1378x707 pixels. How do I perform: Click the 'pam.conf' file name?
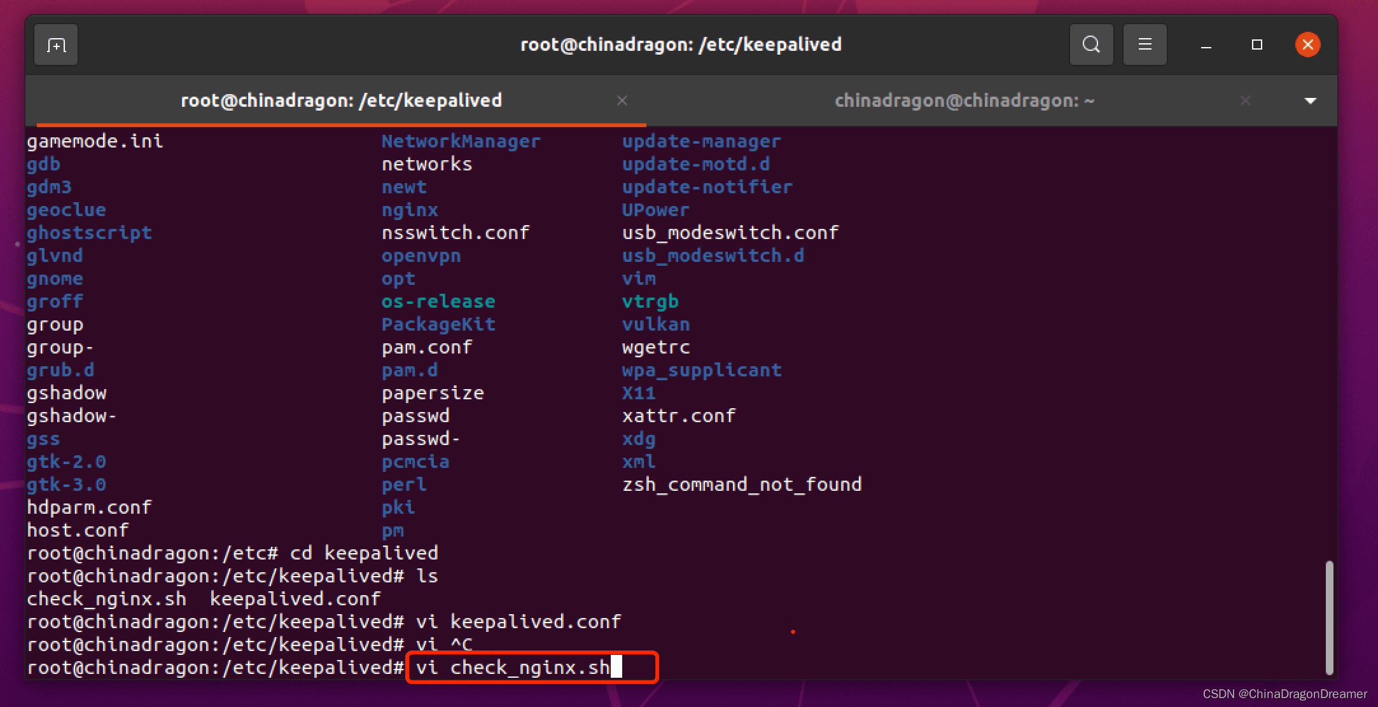pos(427,347)
